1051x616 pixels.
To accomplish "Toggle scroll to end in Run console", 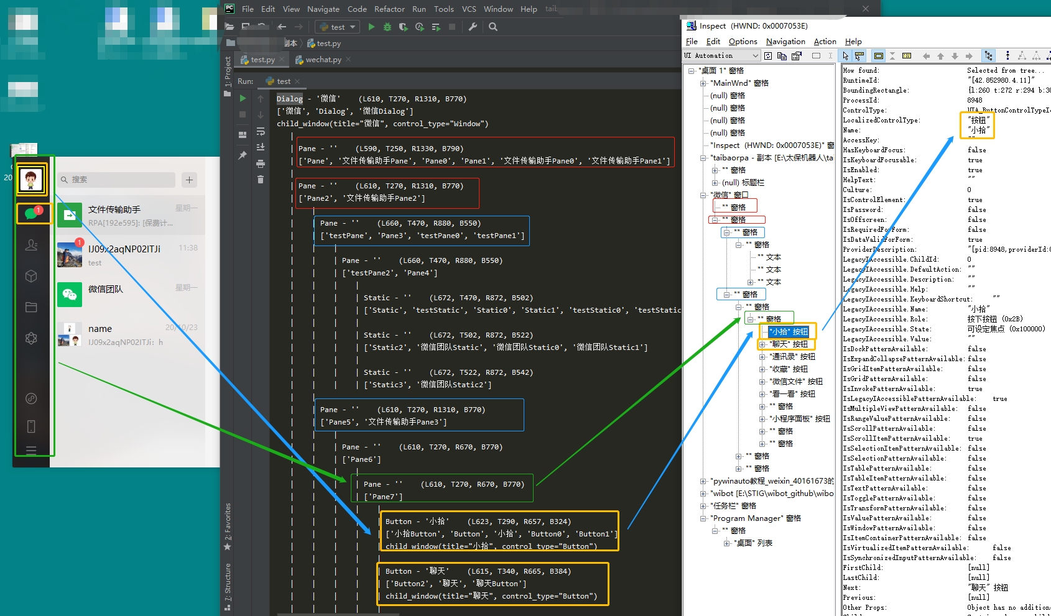I will [x=261, y=147].
